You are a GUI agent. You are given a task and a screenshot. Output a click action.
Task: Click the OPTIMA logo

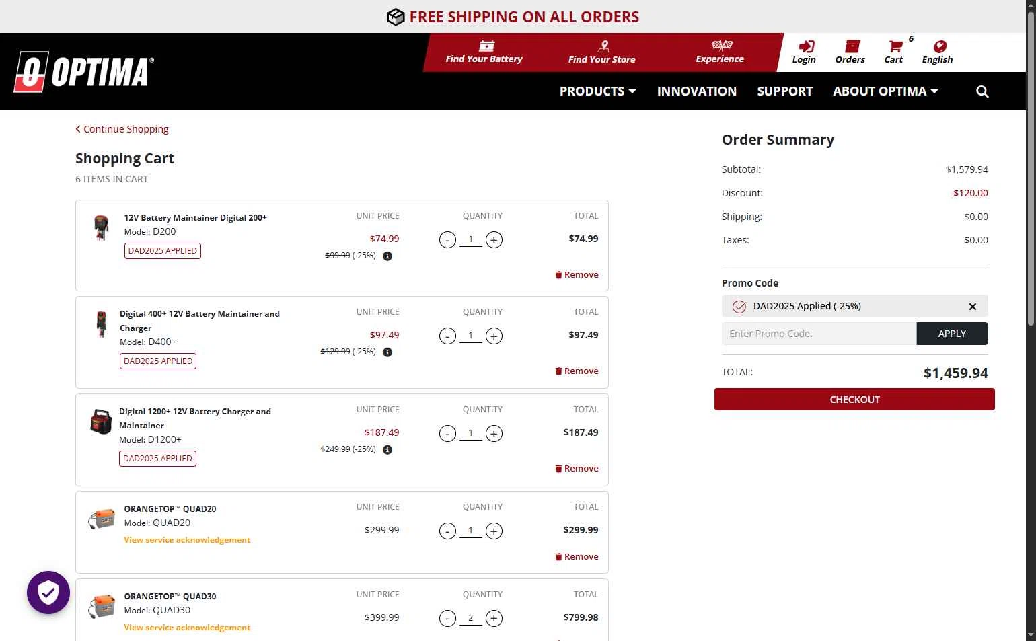(84, 71)
